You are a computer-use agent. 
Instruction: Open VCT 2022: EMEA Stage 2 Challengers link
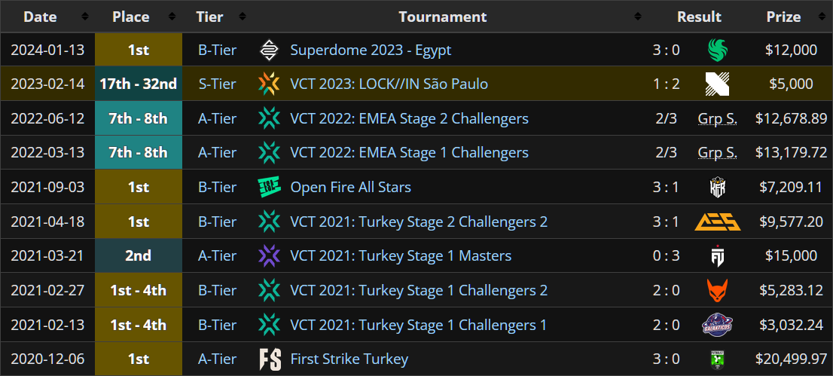(x=410, y=118)
